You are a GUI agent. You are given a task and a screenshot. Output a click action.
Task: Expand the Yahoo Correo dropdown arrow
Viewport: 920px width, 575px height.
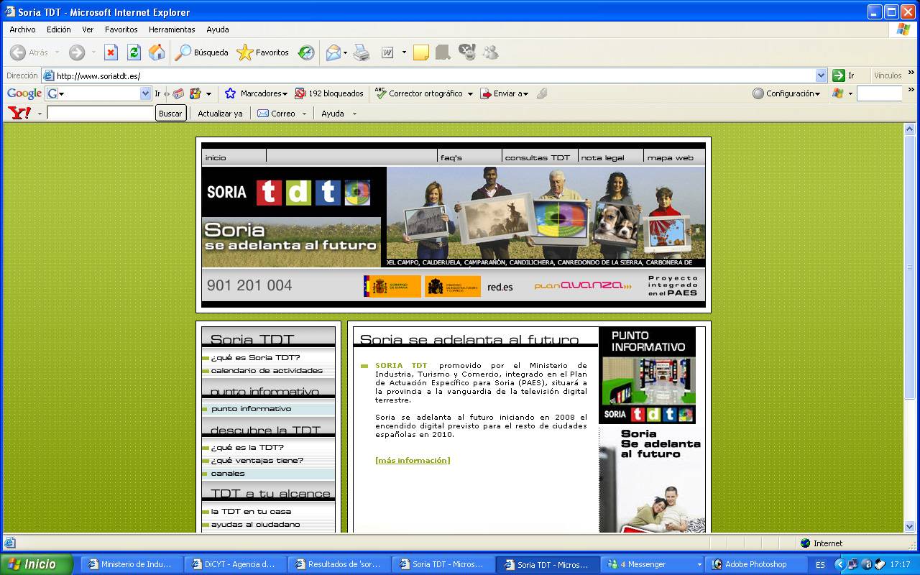click(304, 114)
